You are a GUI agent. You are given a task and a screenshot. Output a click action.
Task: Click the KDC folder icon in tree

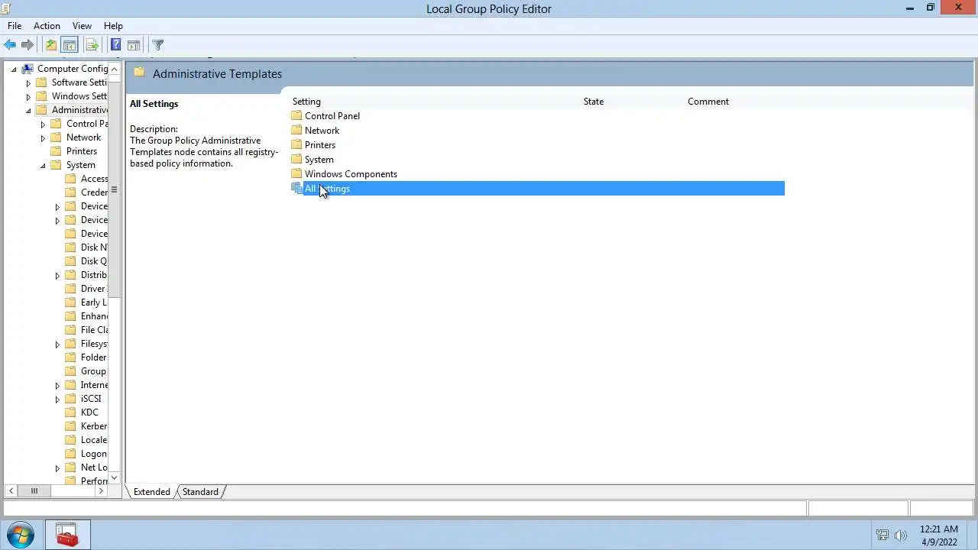[71, 412]
